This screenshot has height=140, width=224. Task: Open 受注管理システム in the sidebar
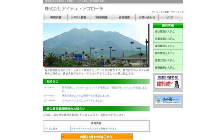pyautogui.click(x=168, y=31)
